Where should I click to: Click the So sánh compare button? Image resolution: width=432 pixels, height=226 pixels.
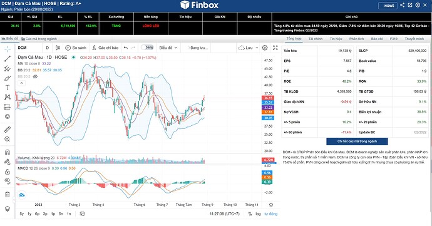pos(76,48)
